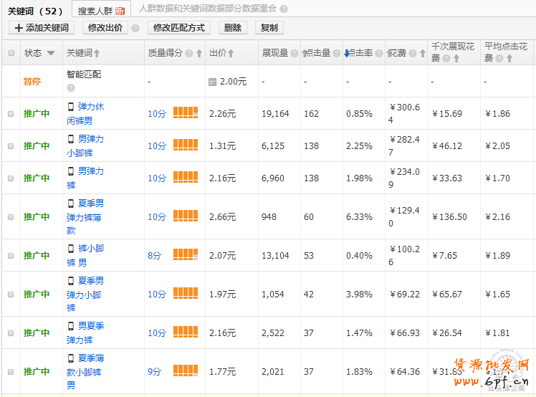Open the 状态 filter dropdown arrow
This screenshot has width=536, height=397.
(x=51, y=53)
